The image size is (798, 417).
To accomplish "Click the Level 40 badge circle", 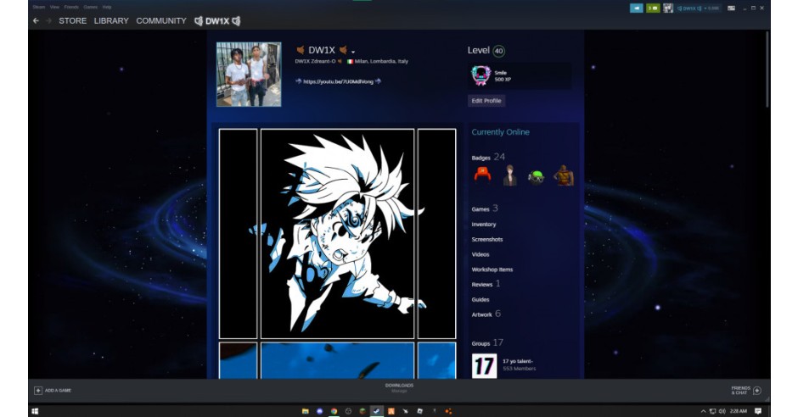I will click(499, 51).
